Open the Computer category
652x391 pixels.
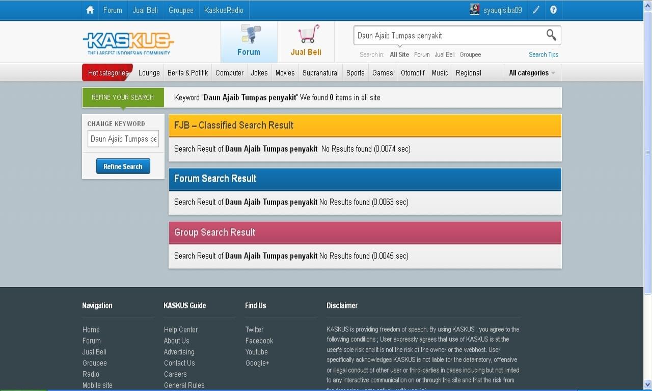tap(229, 73)
